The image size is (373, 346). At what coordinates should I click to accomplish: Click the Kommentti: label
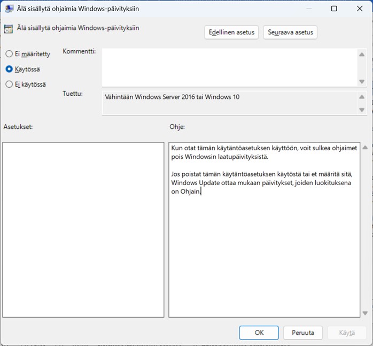[79, 51]
